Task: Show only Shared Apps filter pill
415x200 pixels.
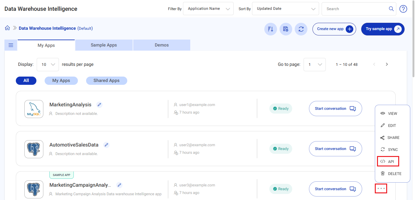Action: coord(106,81)
